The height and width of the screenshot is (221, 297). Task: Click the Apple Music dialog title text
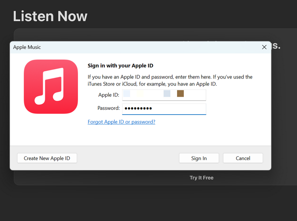pyautogui.click(x=27, y=47)
